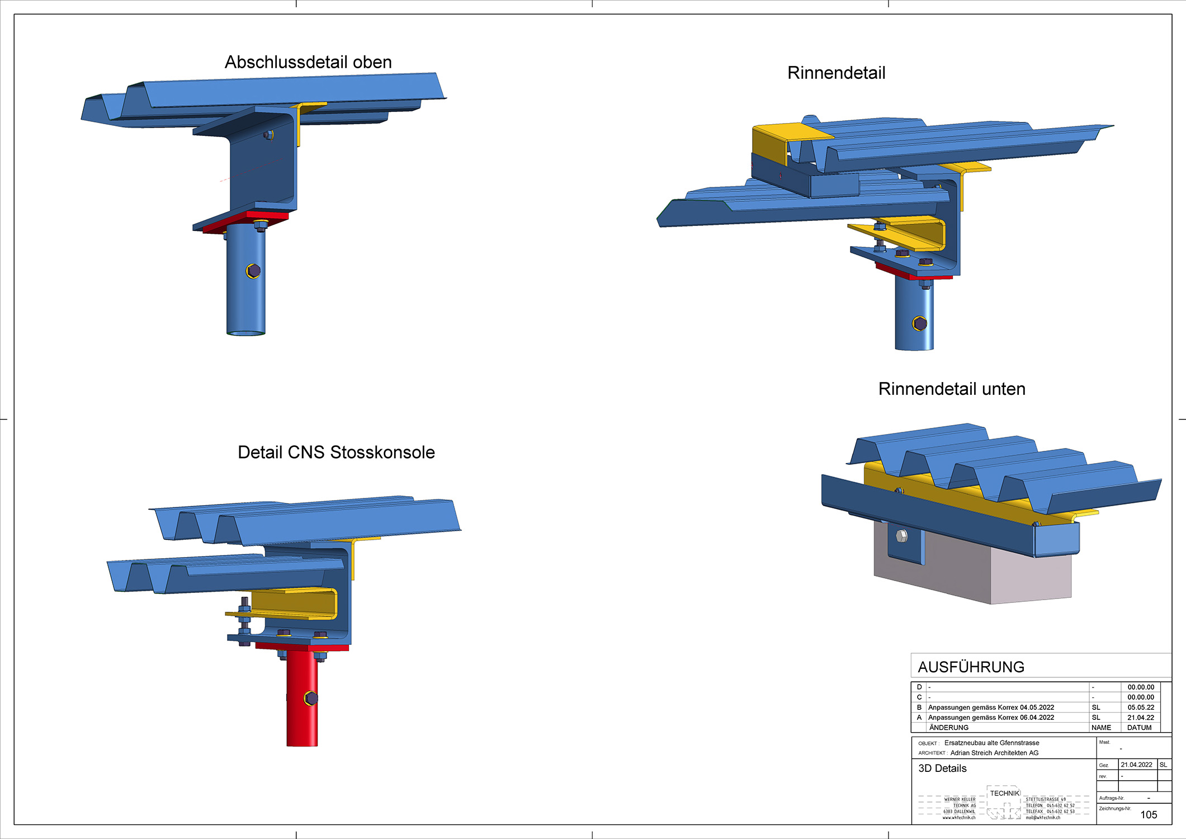Image resolution: width=1186 pixels, height=839 pixels.
Task: Click the 'NAME' column header
Action: click(1101, 728)
